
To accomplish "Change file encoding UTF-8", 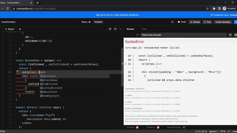I will point(223,132).
